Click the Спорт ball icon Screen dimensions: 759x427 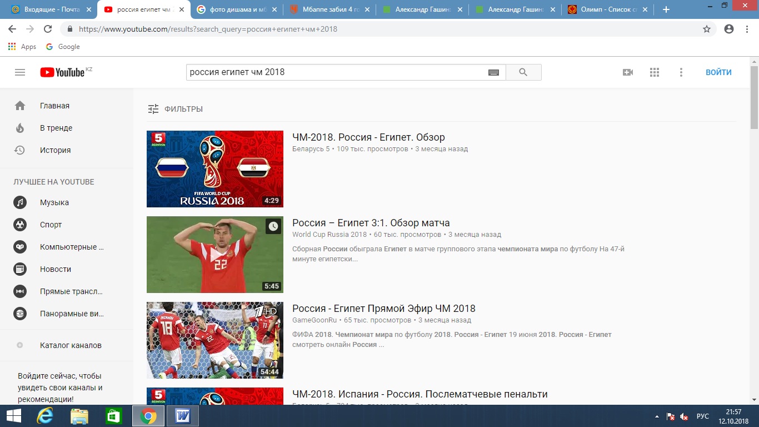(x=20, y=225)
